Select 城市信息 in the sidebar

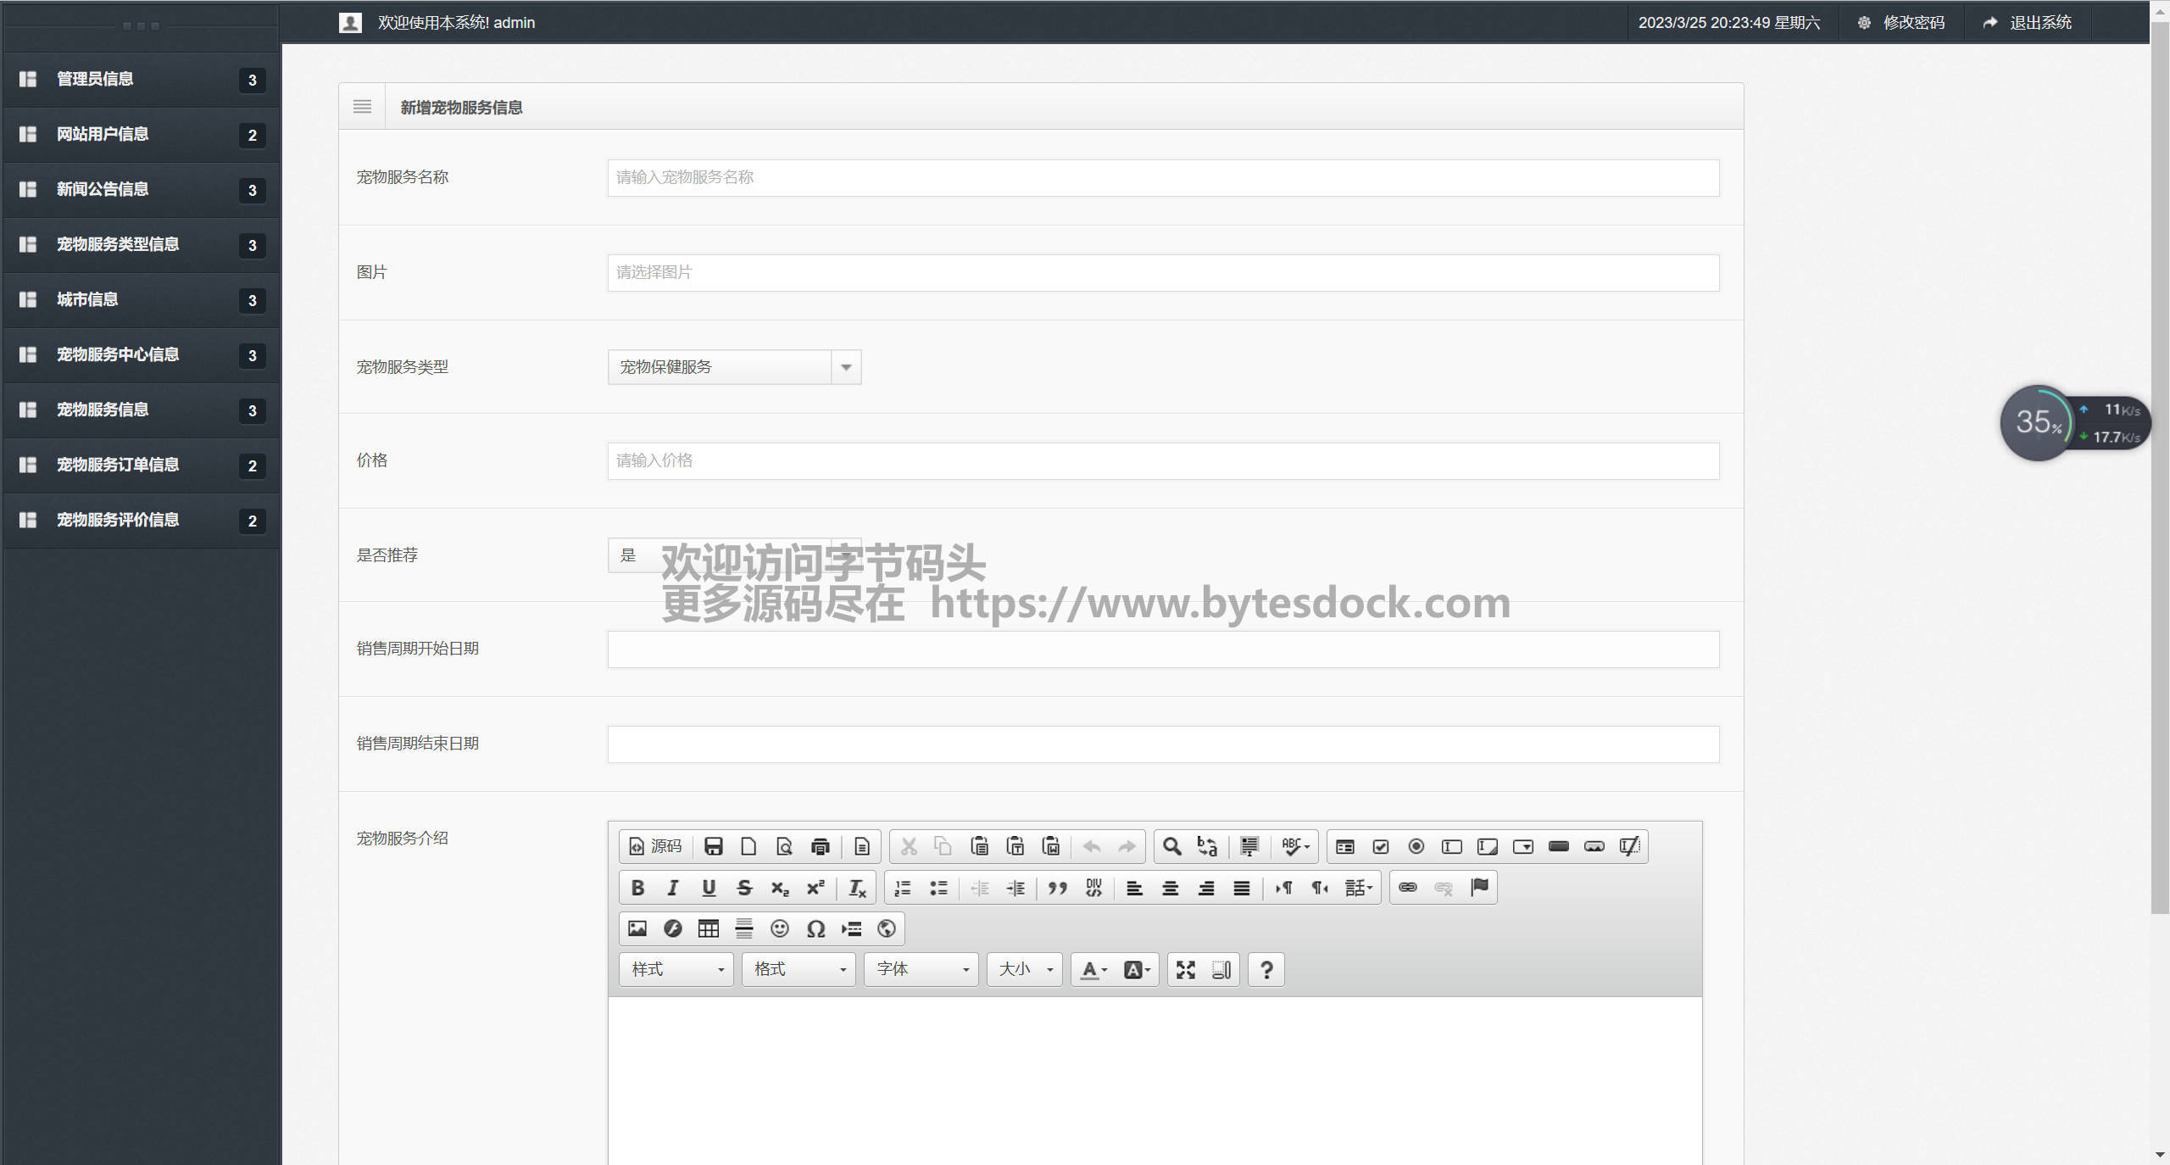[x=87, y=299]
